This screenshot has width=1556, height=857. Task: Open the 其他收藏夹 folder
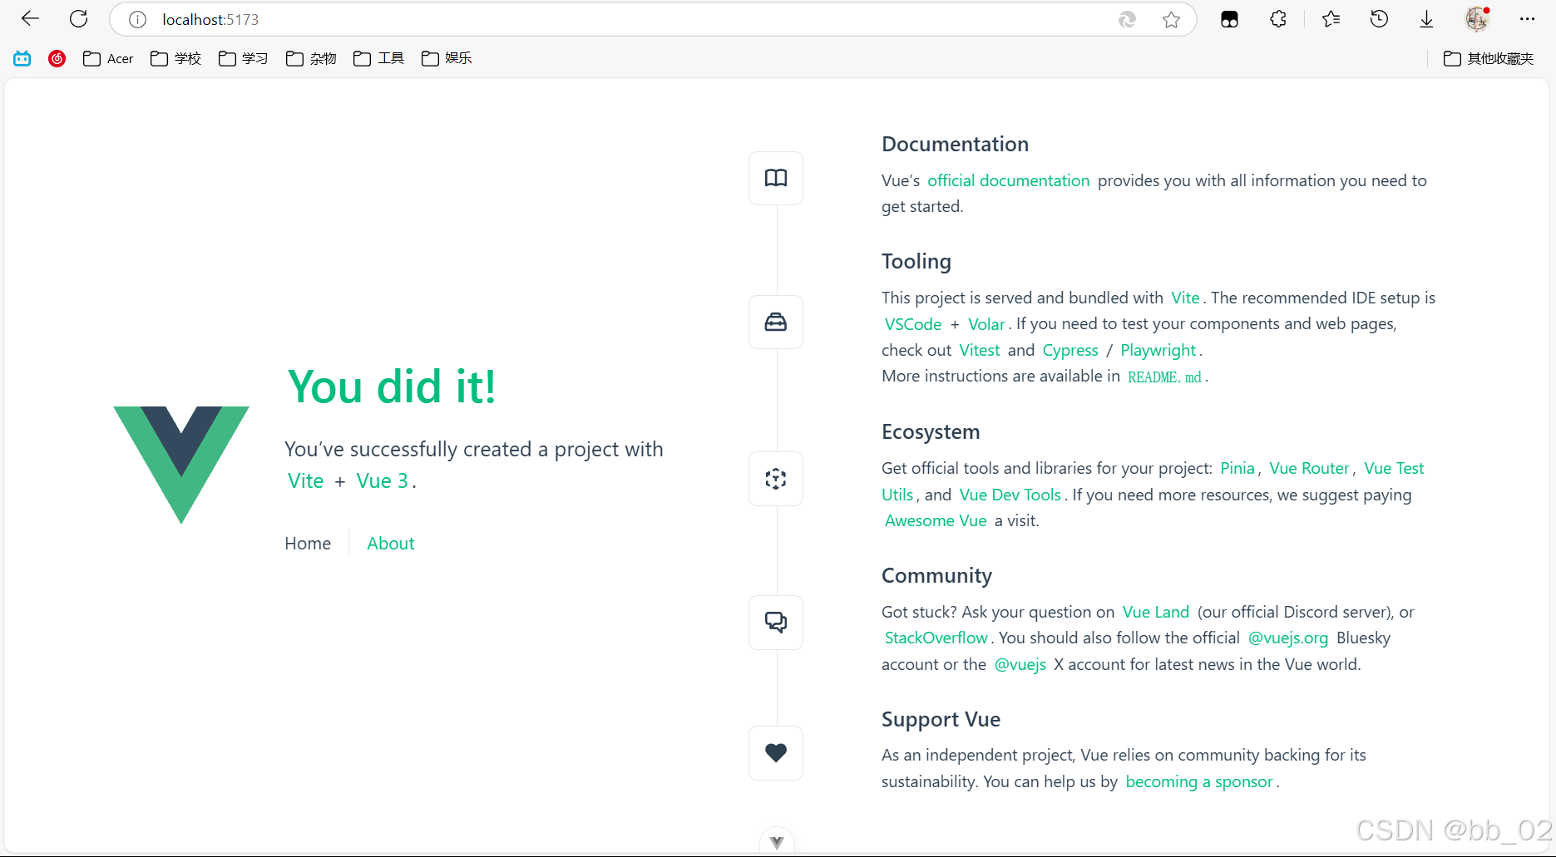point(1489,58)
